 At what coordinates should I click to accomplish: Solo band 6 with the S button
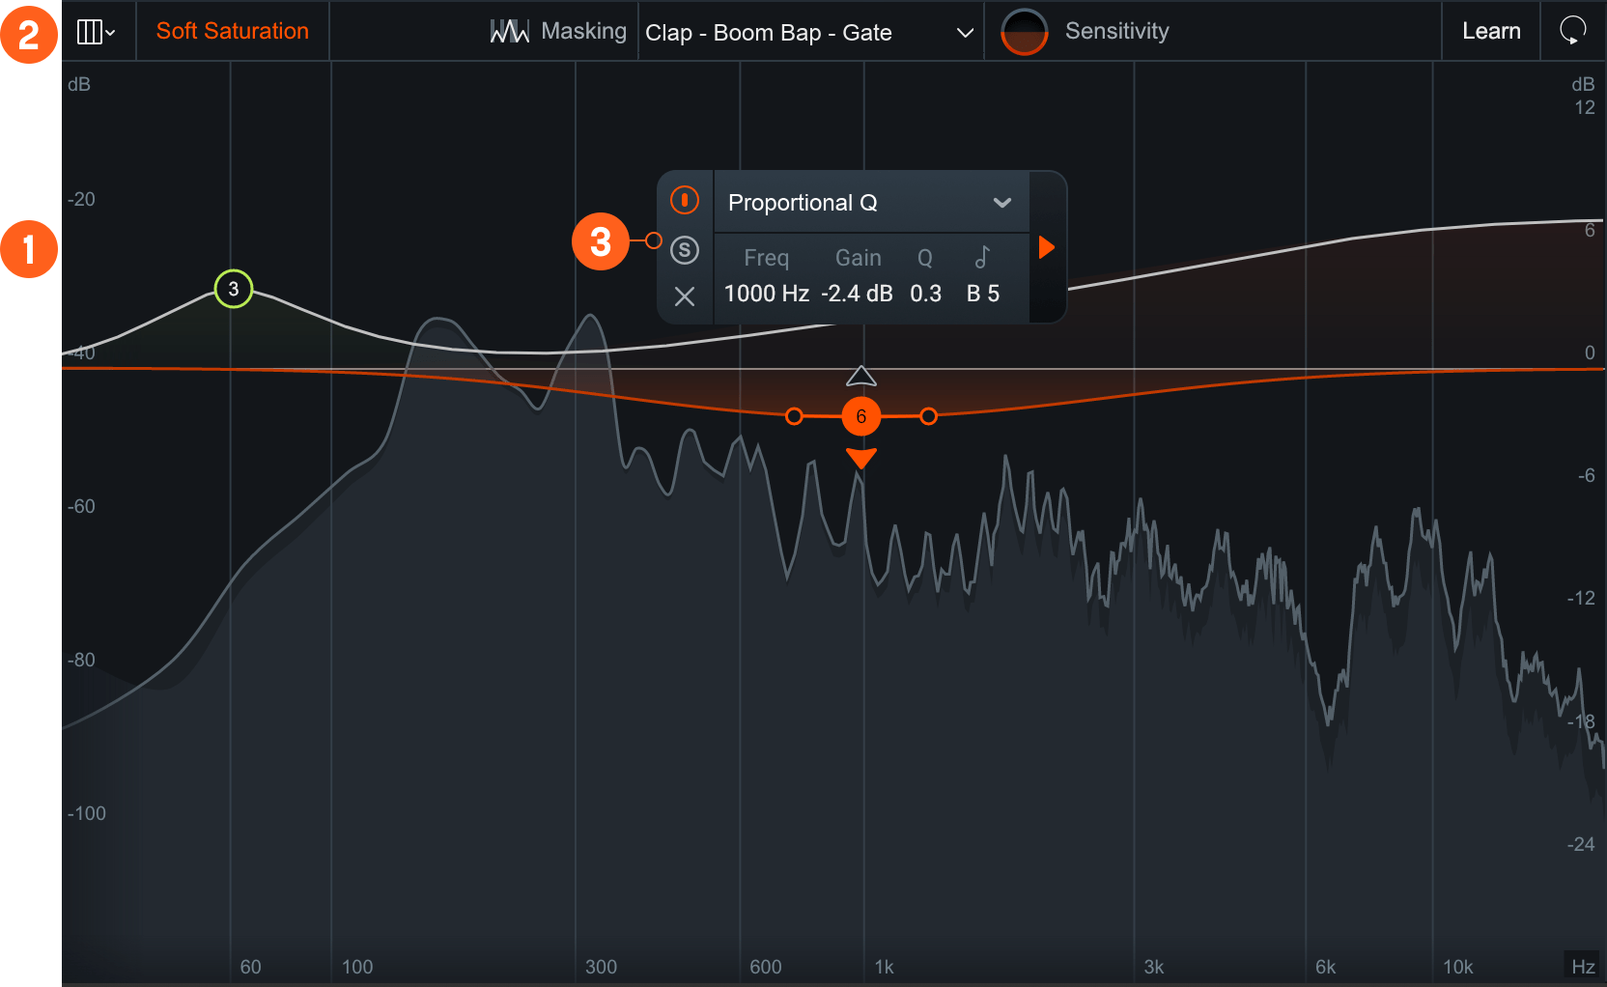[685, 249]
